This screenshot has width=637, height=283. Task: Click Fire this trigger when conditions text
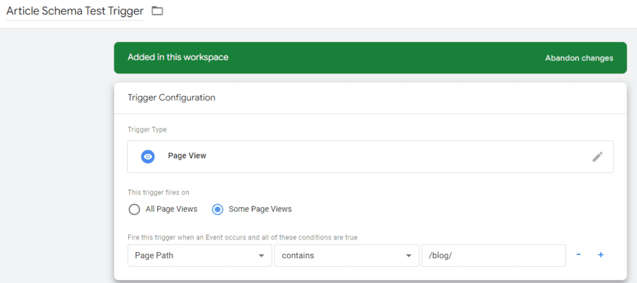[243, 237]
